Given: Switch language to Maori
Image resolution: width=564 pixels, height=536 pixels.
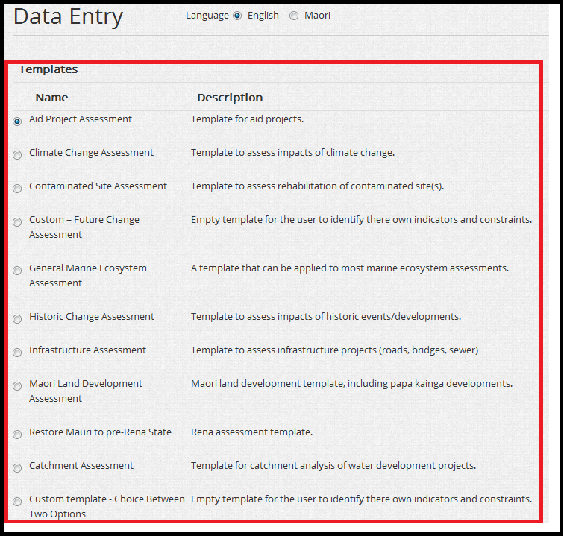Looking at the screenshot, I should click(x=293, y=16).
